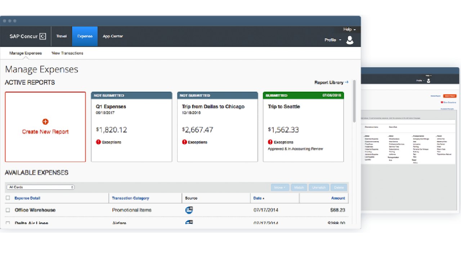Click the Exceptions alert icon on Q1 Expenses
The width and height of the screenshot is (461, 259).
coord(98,142)
